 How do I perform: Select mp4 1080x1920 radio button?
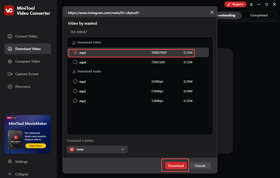pyautogui.click(x=75, y=52)
